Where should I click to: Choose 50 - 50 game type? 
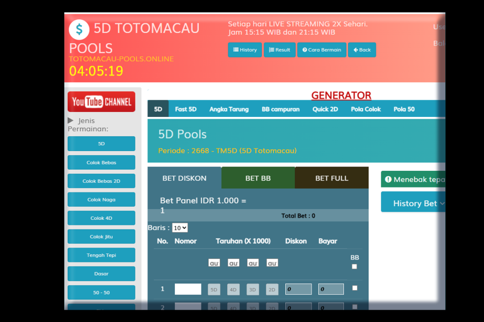tap(101, 292)
